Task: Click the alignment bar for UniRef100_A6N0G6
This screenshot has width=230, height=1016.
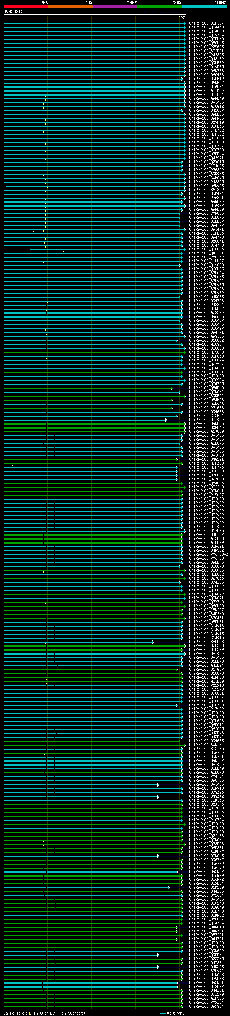Action: click(x=96, y=186)
